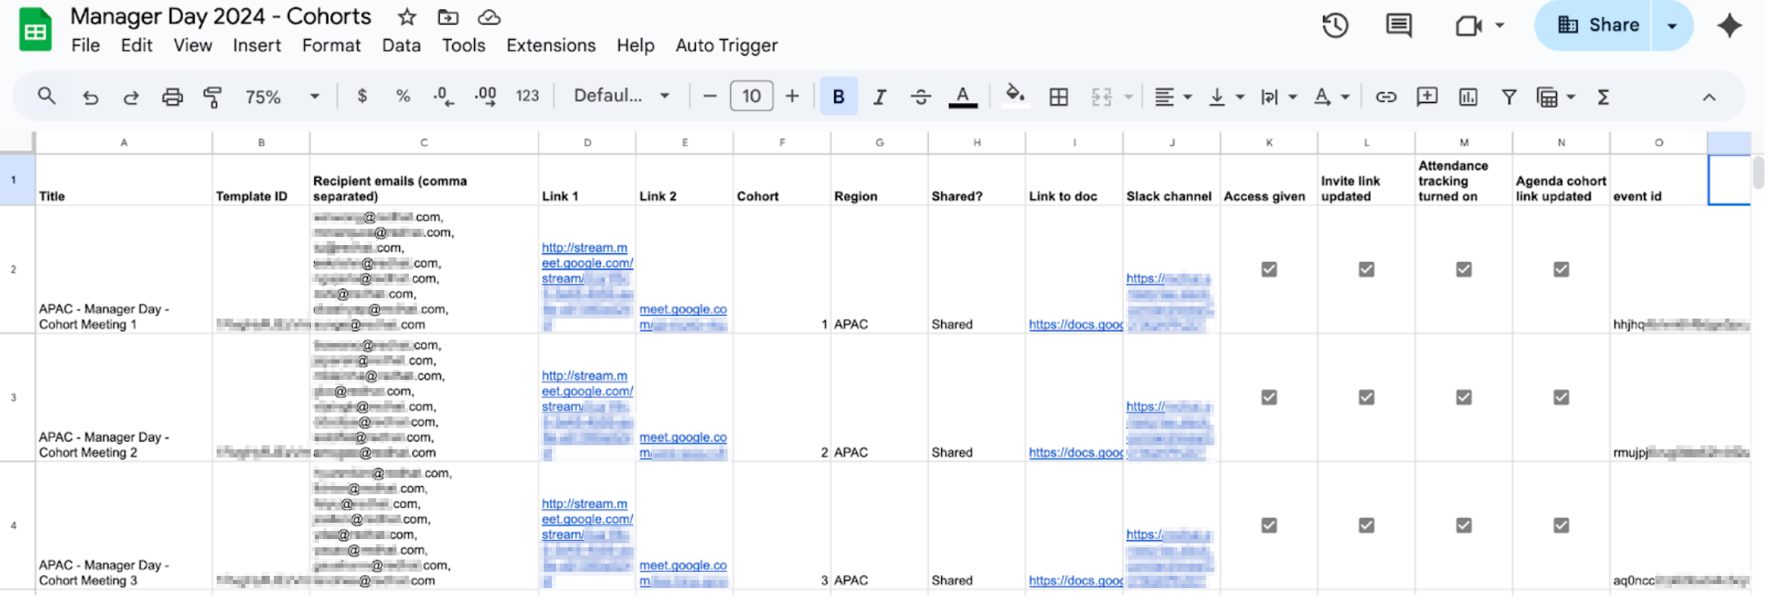The width and height of the screenshot is (1771, 602).
Task: Toggle Agenda cohort link checkbox for Cohort Meeting 1
Action: click(x=1561, y=270)
